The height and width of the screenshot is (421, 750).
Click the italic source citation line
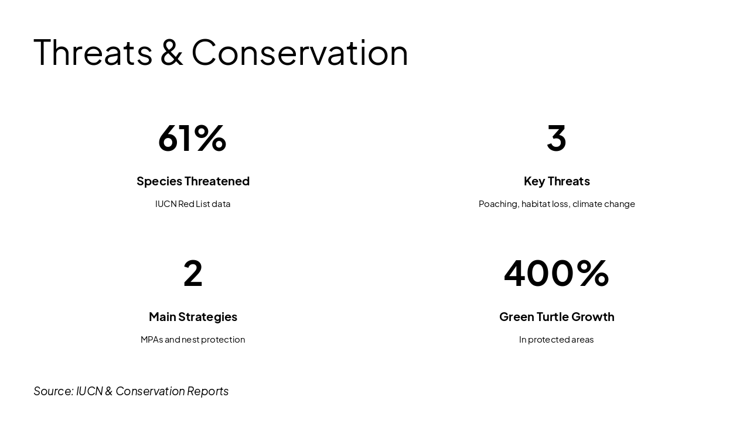coord(131,391)
